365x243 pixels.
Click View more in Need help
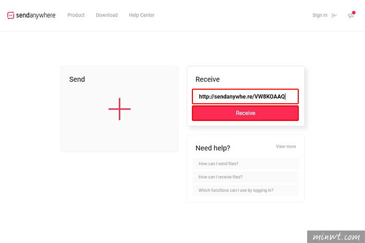click(x=286, y=147)
